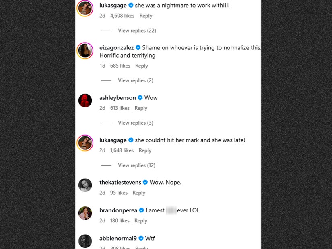Image resolution: width=332 pixels, height=249 pixels.
Task: View 613 likes on ashleybenson's comment
Action: pyautogui.click(x=120, y=108)
